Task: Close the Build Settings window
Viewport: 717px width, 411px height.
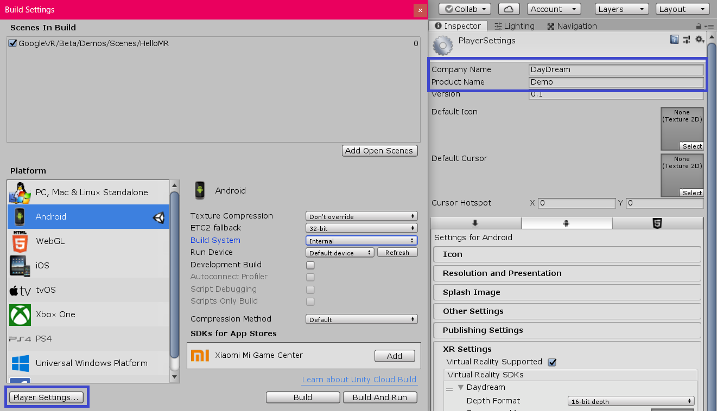Action: [420, 10]
